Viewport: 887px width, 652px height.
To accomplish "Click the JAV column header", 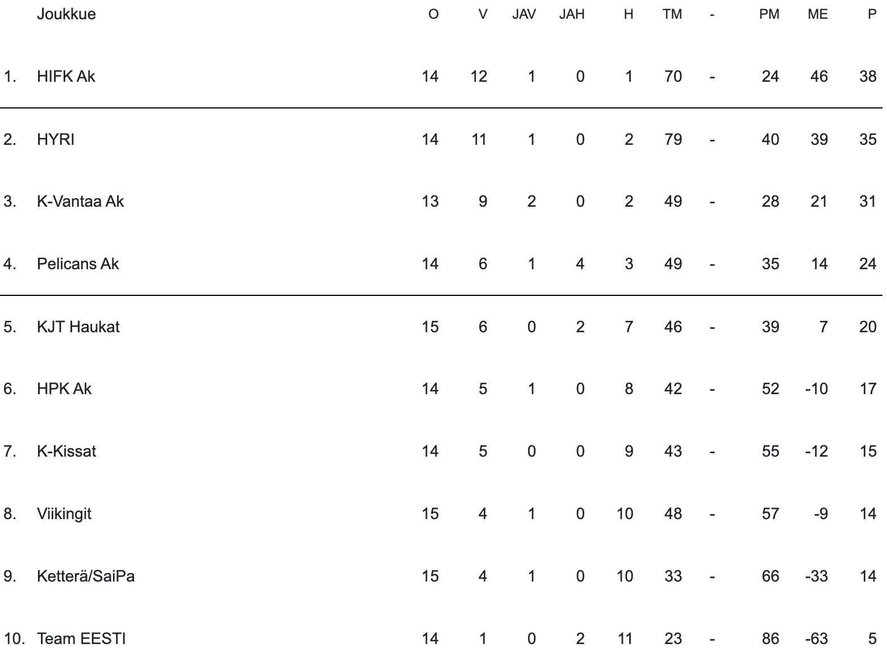I will [x=524, y=14].
